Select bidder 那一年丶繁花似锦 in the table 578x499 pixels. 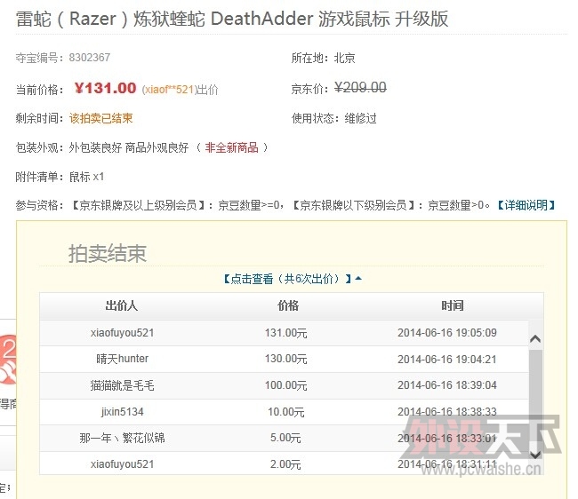[x=122, y=438]
